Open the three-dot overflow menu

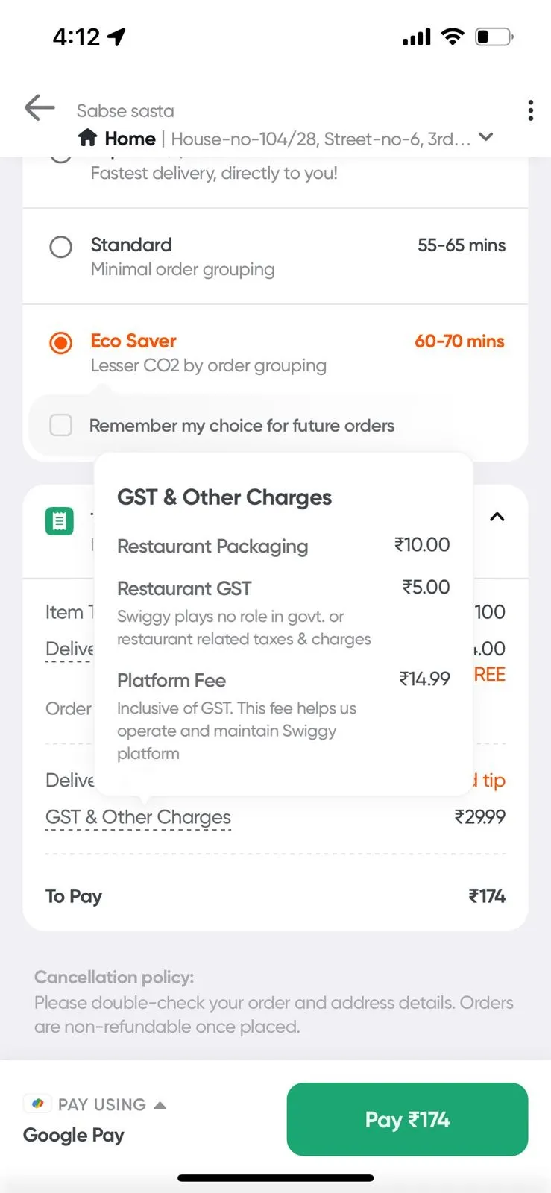click(x=530, y=110)
